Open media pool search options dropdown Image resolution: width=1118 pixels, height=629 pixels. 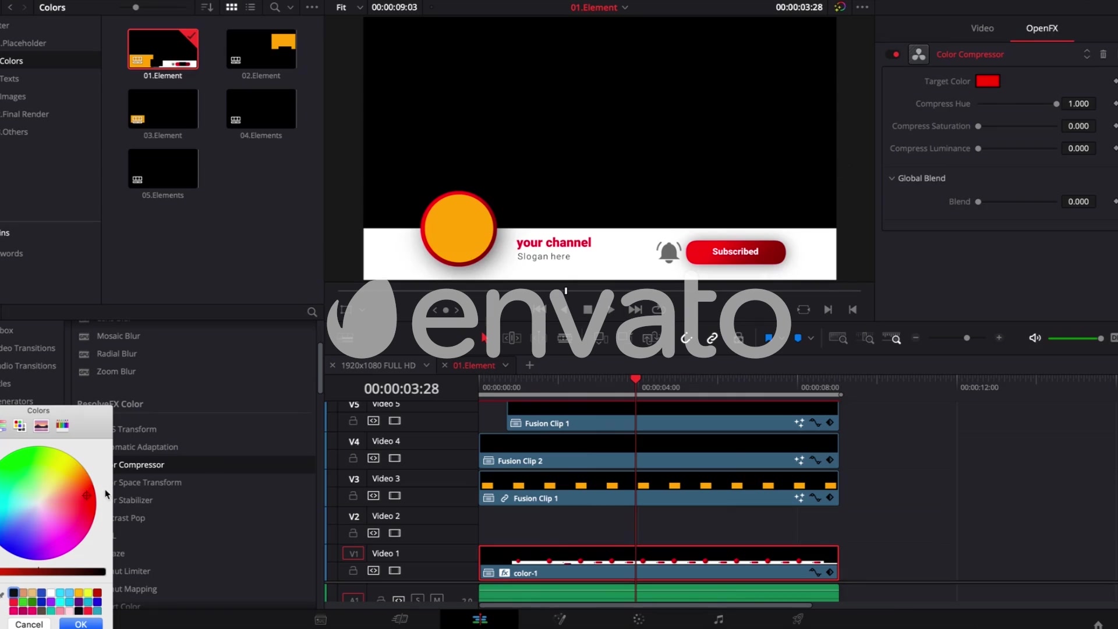click(290, 8)
